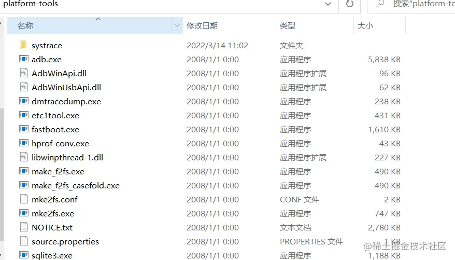Click the NOTICE.txt document icon
The height and width of the screenshot is (260, 455).
pyautogui.click(x=24, y=227)
